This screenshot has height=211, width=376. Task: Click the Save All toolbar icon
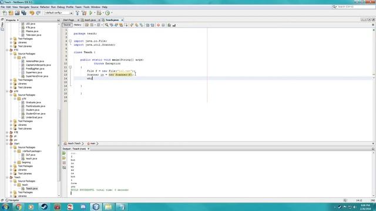click(23, 13)
